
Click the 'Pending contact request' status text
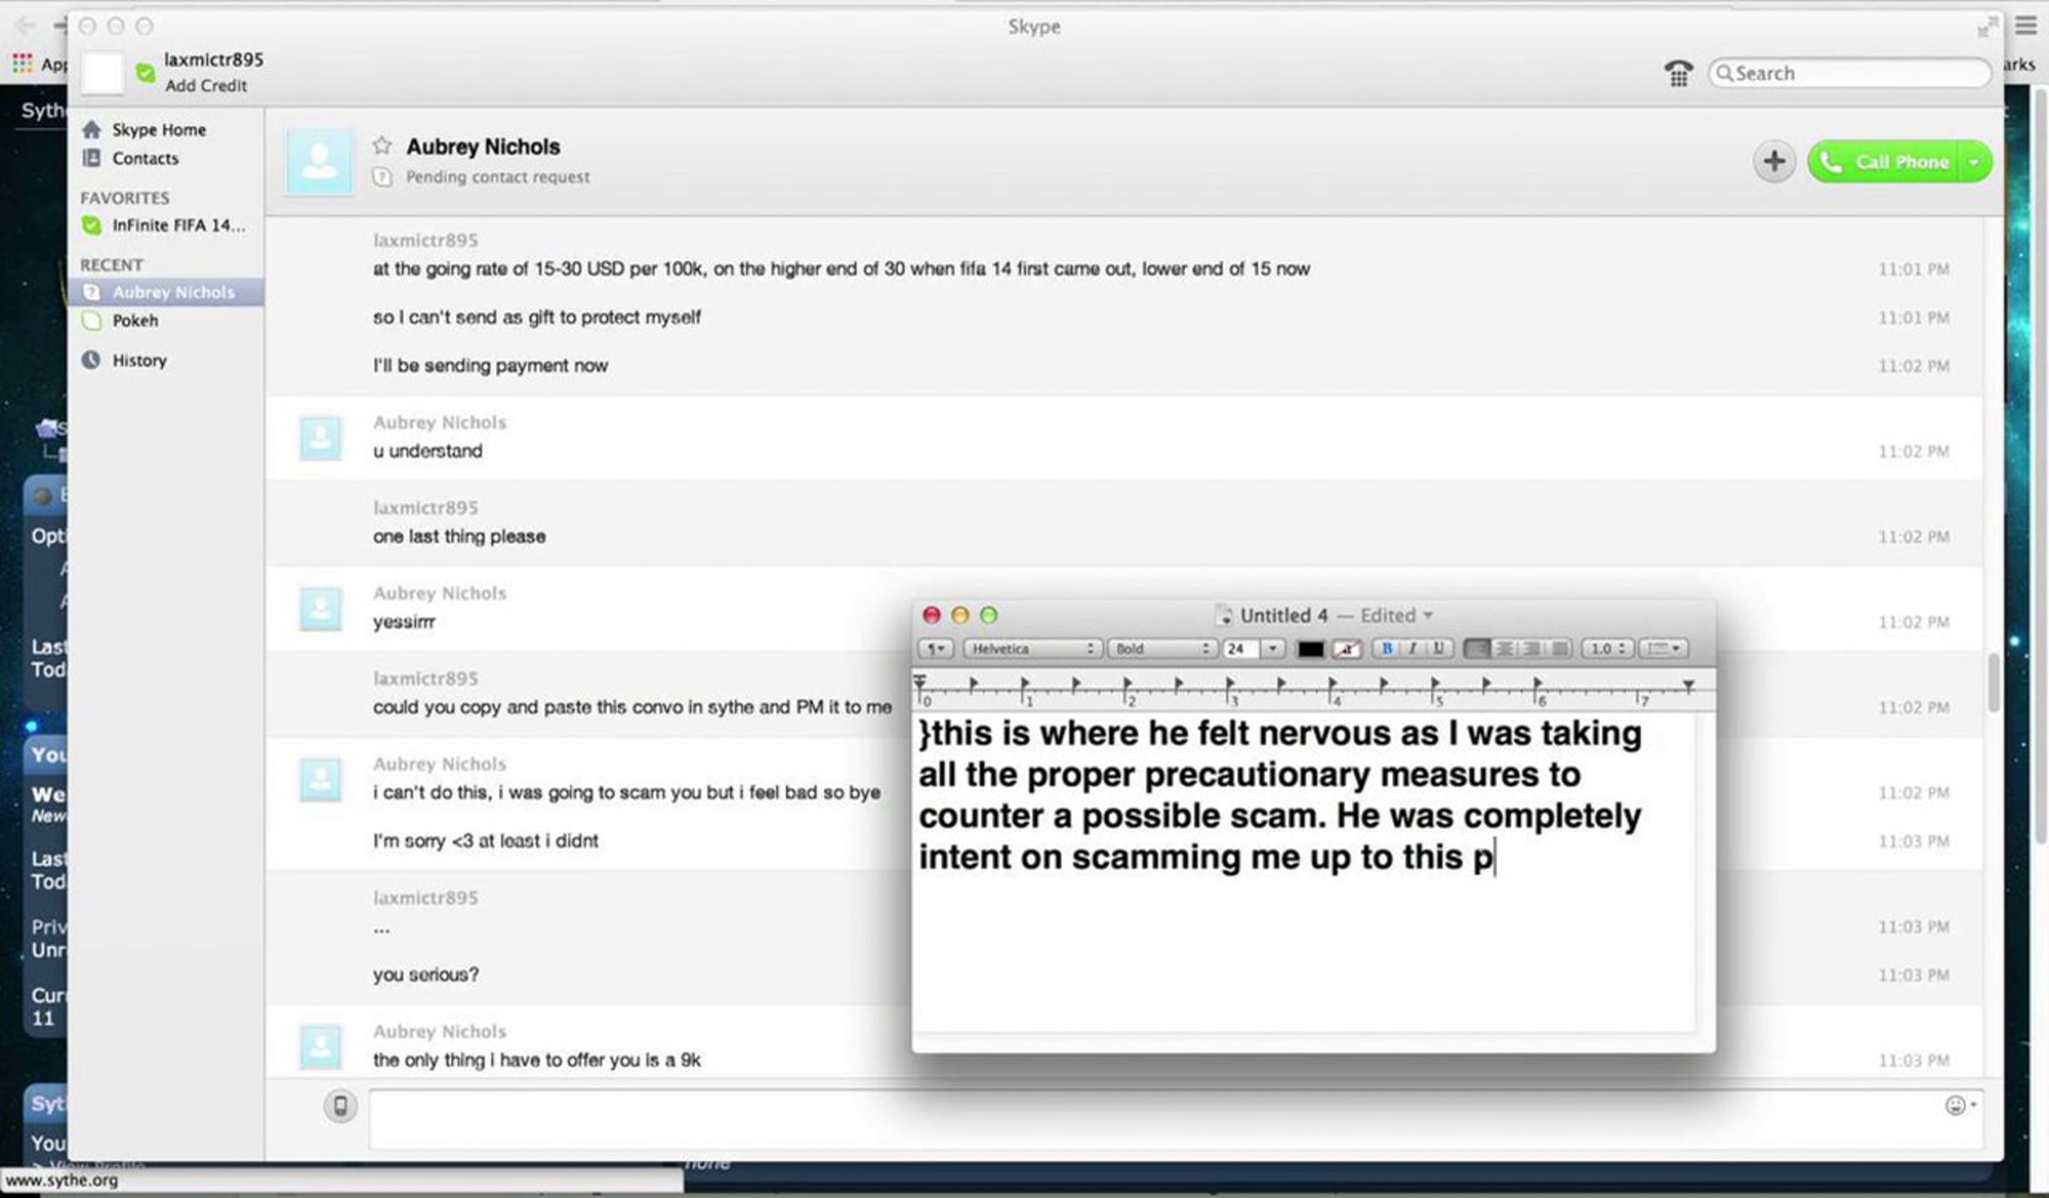tap(498, 177)
